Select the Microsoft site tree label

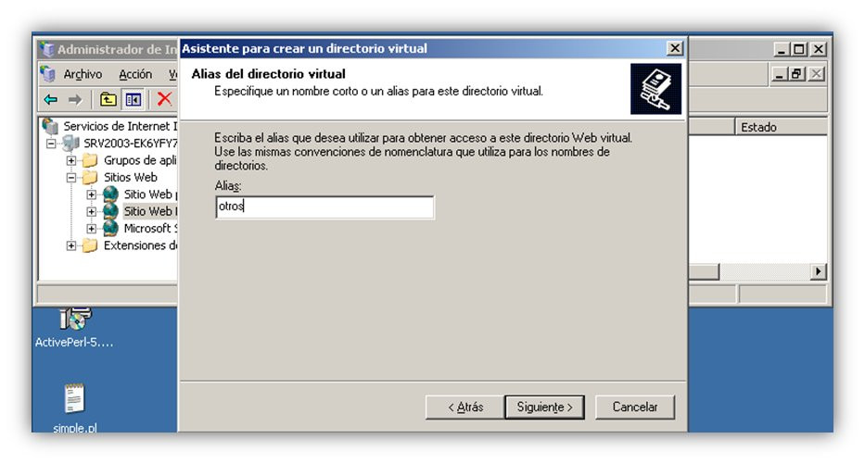[150, 228]
